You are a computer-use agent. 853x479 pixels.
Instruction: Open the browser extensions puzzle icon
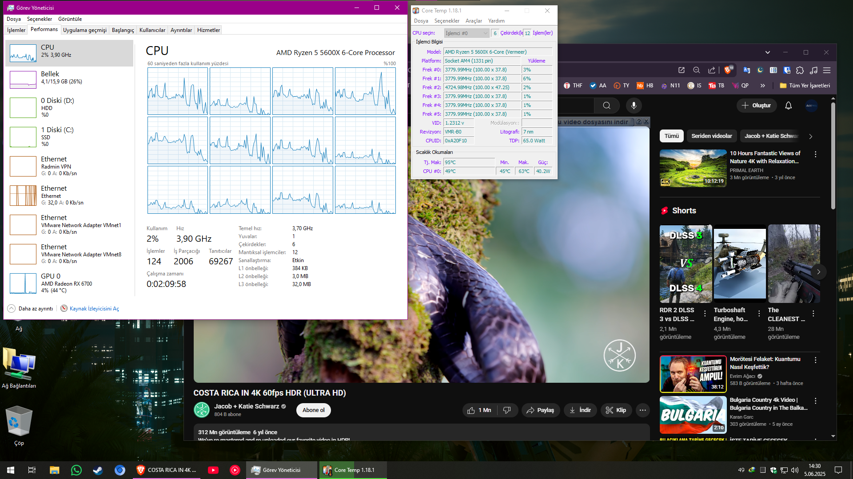click(x=800, y=70)
